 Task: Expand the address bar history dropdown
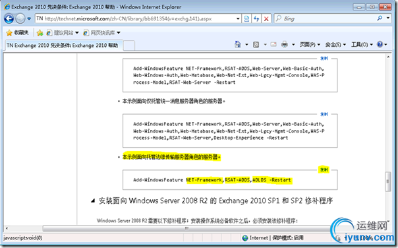(x=238, y=18)
